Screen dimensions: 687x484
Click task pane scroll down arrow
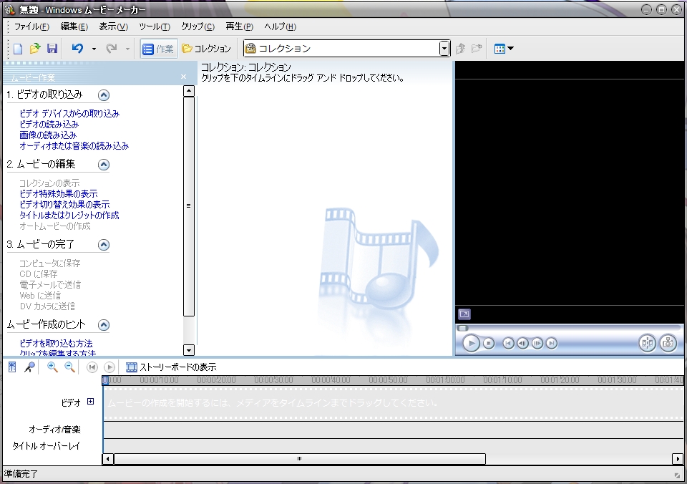(189, 350)
